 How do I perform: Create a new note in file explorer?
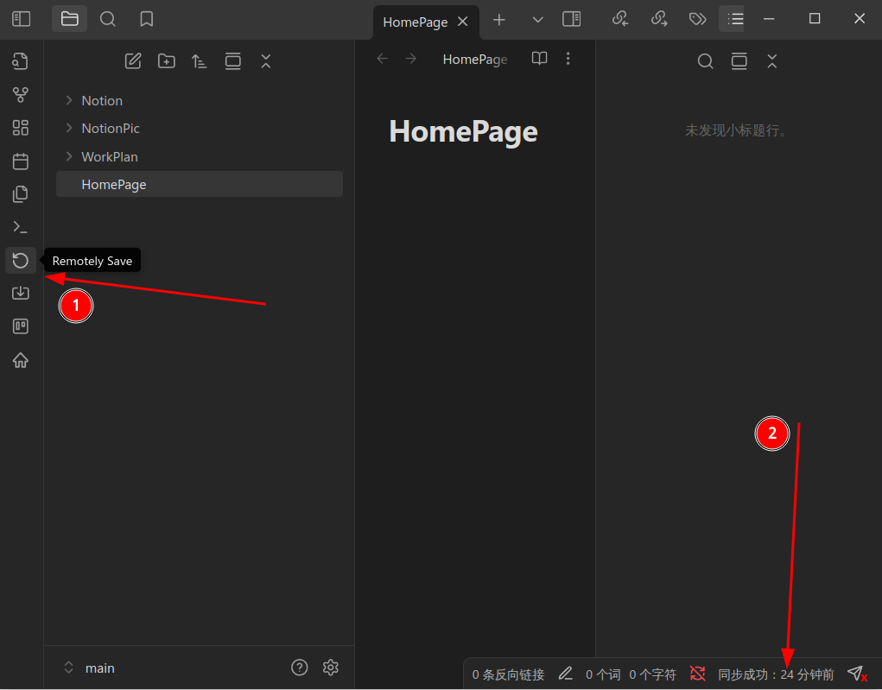[x=133, y=60]
